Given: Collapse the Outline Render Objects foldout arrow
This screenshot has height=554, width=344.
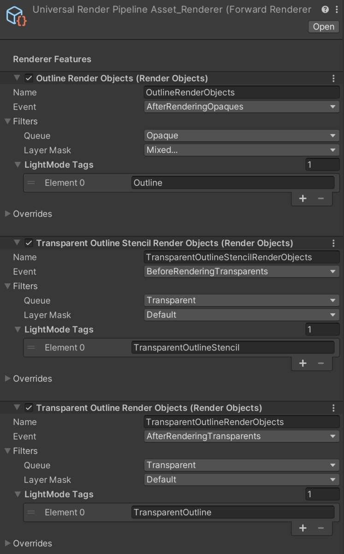Looking at the screenshot, I should 17,78.
